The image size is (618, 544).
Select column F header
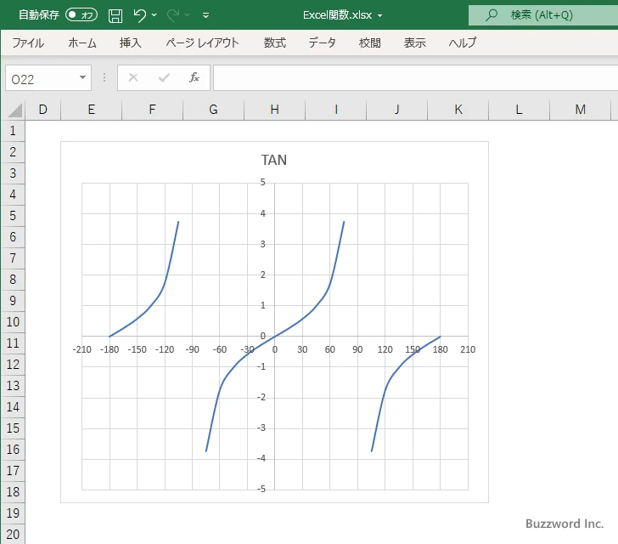(153, 110)
